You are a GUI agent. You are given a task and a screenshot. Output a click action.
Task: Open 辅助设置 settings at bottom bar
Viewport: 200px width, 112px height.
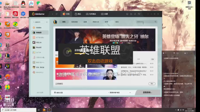tap(58, 93)
